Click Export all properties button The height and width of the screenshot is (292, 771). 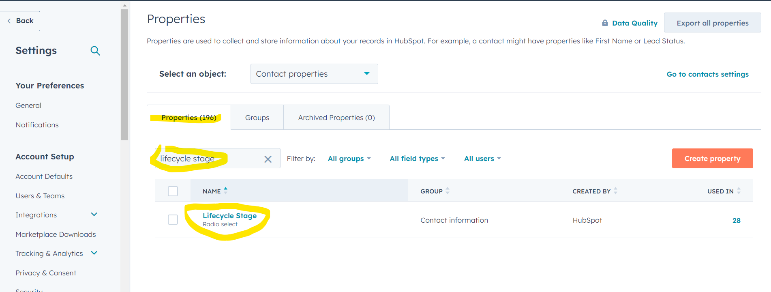tap(712, 23)
